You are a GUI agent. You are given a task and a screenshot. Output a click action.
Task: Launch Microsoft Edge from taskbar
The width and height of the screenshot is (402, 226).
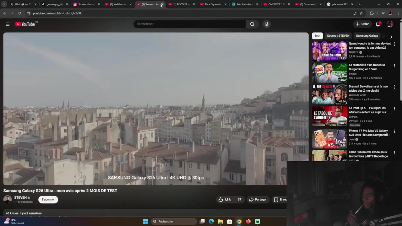pos(211,222)
